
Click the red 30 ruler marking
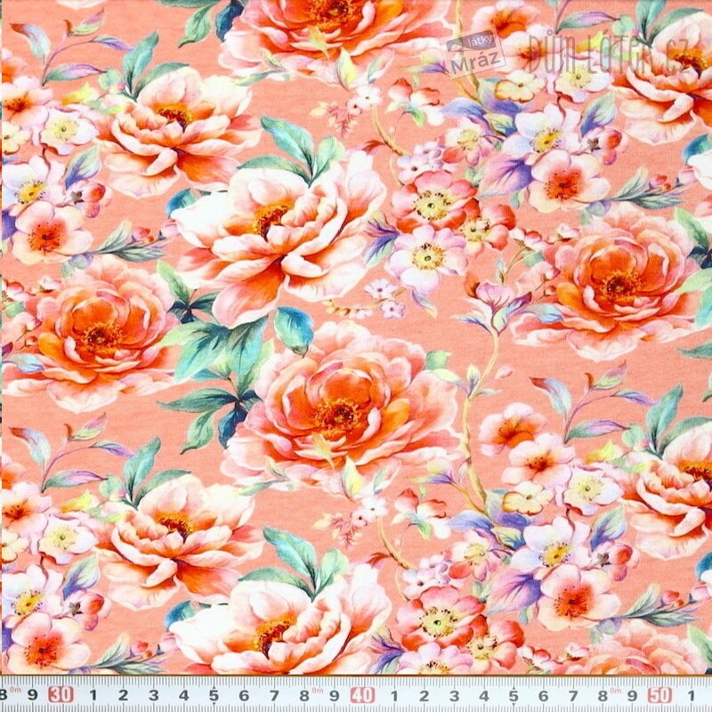61,694
